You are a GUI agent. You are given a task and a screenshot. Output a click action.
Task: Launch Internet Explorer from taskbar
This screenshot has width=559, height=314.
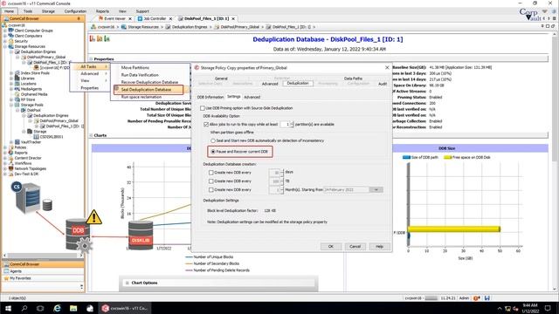57,308
